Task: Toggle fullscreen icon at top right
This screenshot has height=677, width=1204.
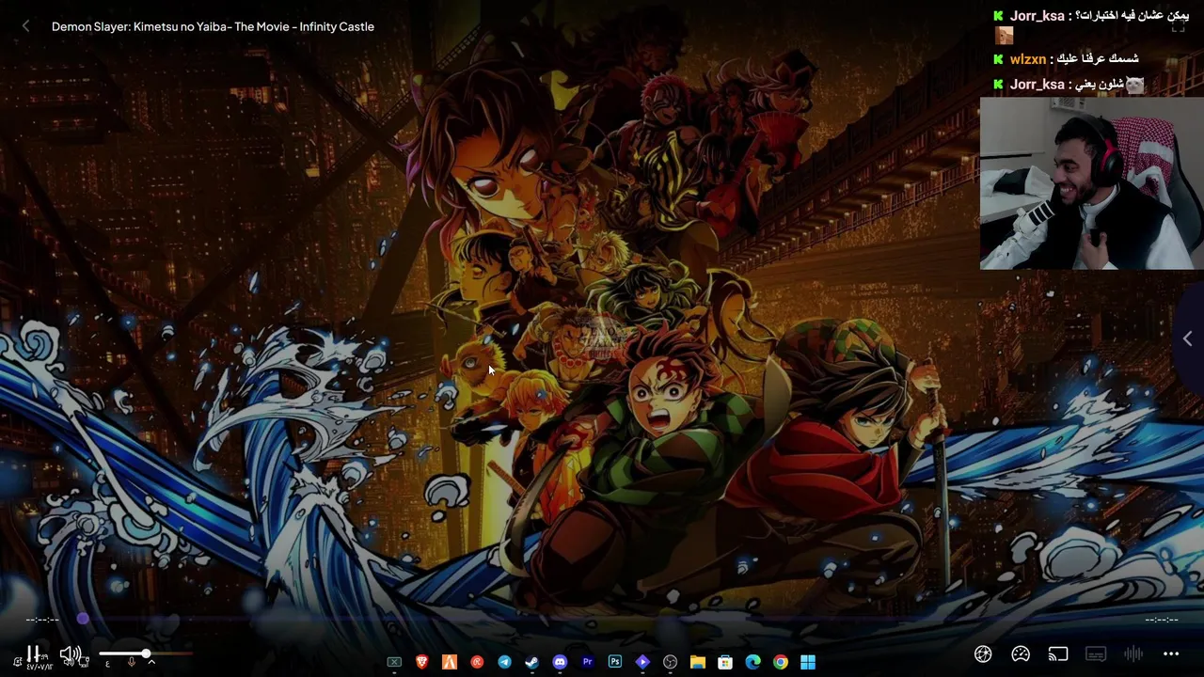Action: click(x=1178, y=26)
